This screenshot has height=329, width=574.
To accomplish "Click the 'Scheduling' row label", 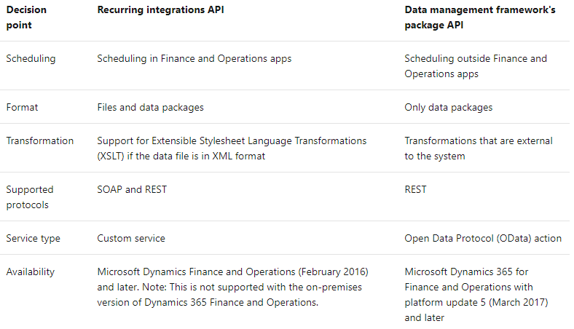I will click(x=30, y=58).
